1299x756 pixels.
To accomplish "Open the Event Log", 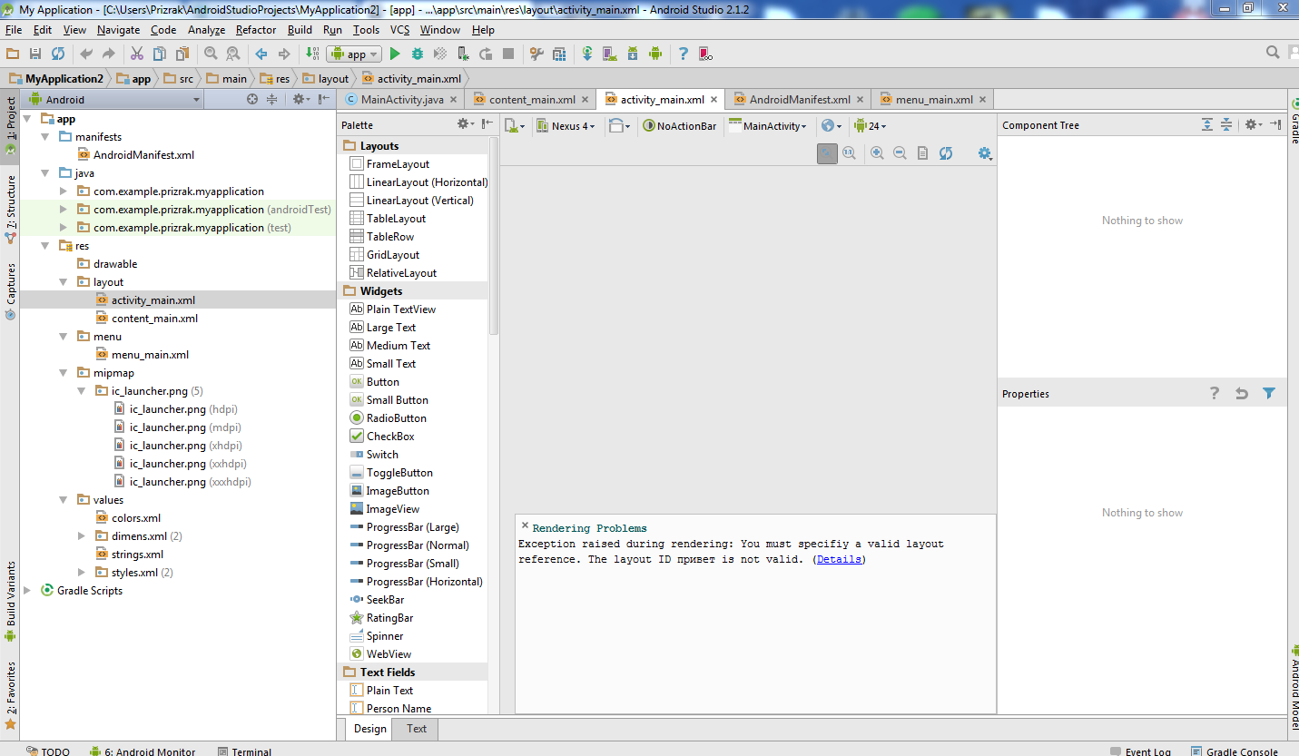I will click(1141, 751).
